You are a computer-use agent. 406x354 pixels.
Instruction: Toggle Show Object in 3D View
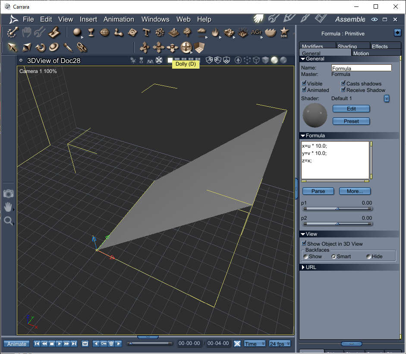(x=304, y=243)
